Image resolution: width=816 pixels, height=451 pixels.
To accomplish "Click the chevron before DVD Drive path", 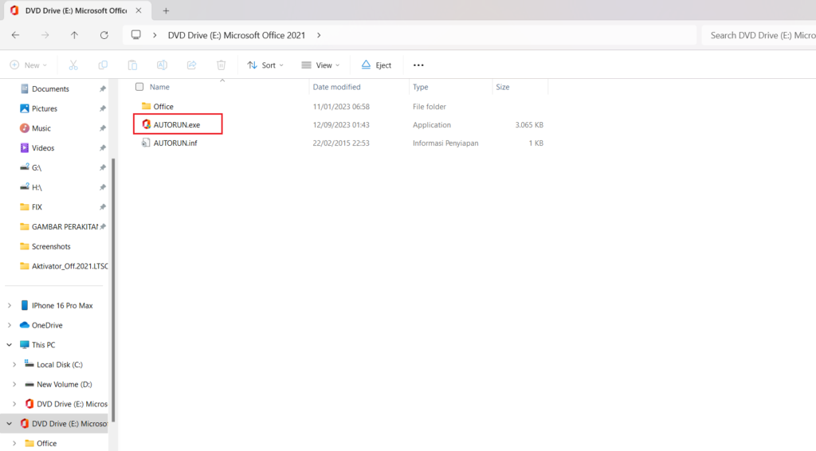I will pyautogui.click(x=155, y=35).
